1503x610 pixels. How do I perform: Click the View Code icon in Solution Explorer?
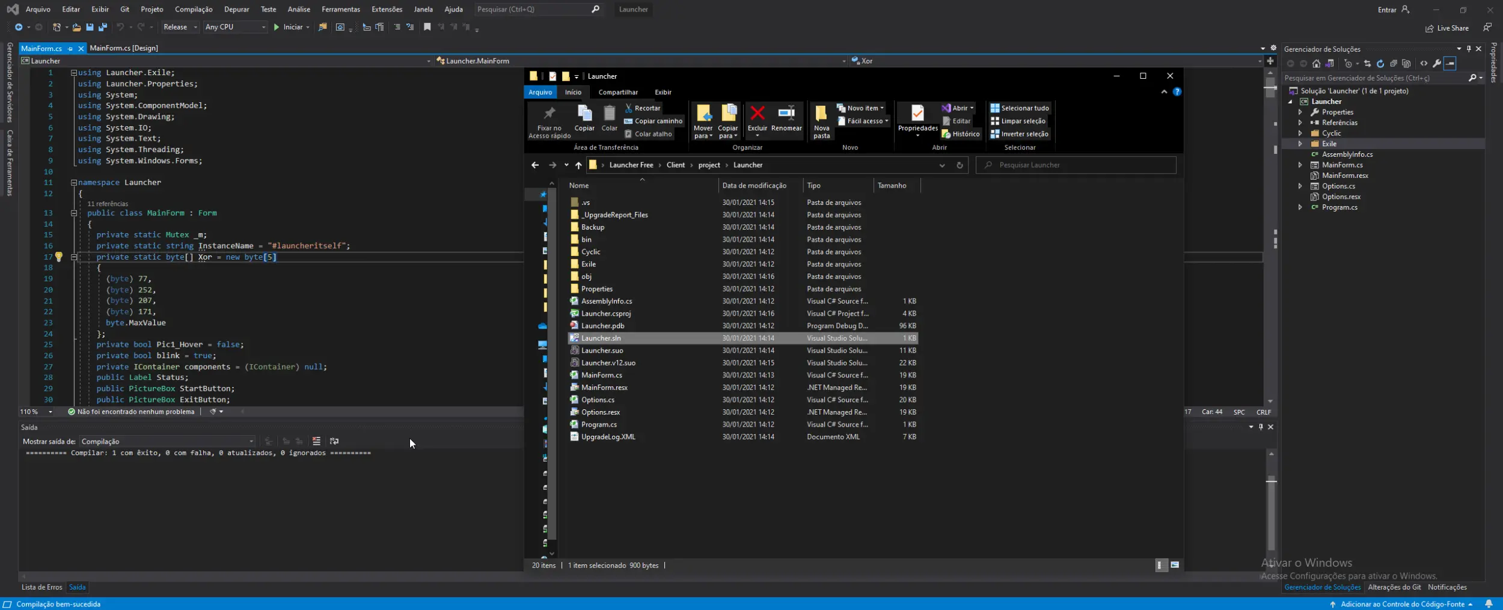[1424, 64]
